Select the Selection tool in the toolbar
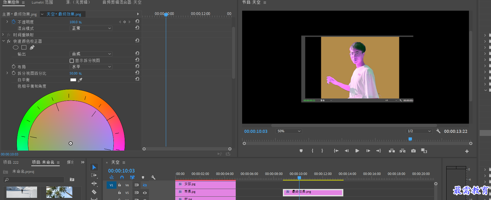 pos(94,167)
